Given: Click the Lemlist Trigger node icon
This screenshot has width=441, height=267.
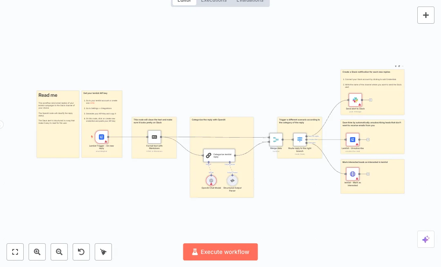Looking at the screenshot, I should point(102,137).
